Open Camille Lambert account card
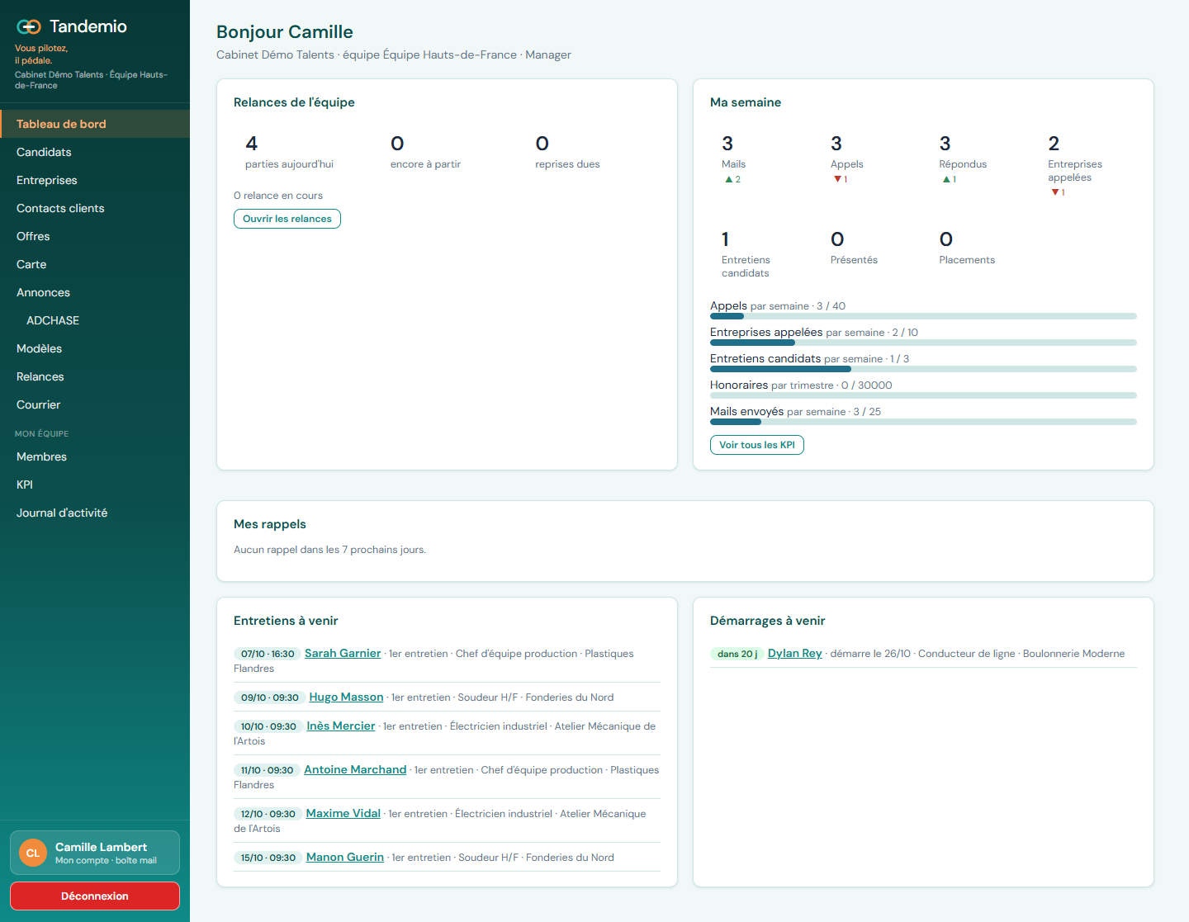1189x922 pixels. [95, 853]
